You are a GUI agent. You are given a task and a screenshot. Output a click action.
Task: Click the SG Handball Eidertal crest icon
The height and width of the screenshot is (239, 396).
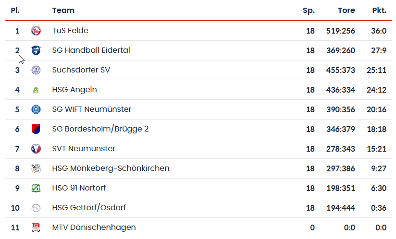click(36, 50)
